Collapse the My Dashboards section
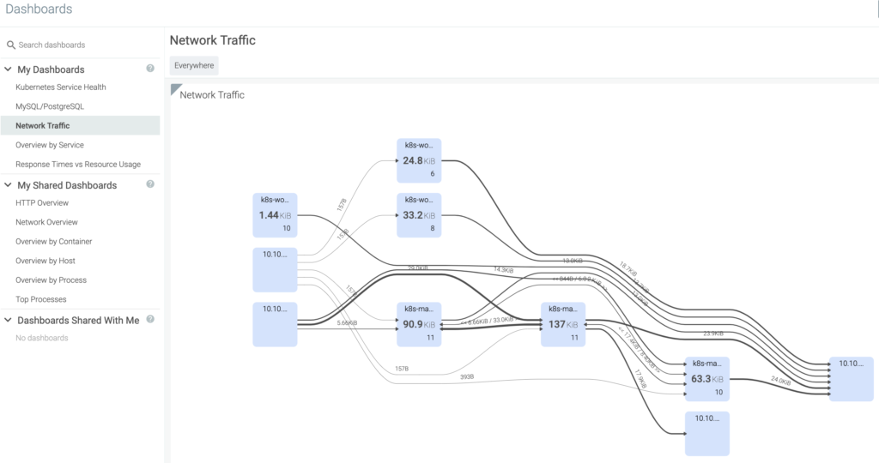 [8, 69]
